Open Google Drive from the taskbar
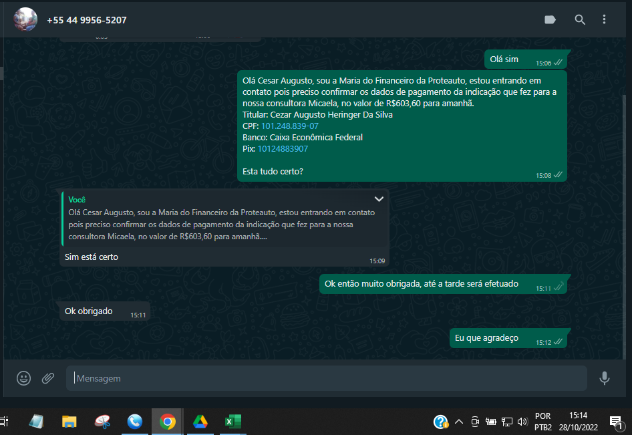The height and width of the screenshot is (435, 632). 200,422
